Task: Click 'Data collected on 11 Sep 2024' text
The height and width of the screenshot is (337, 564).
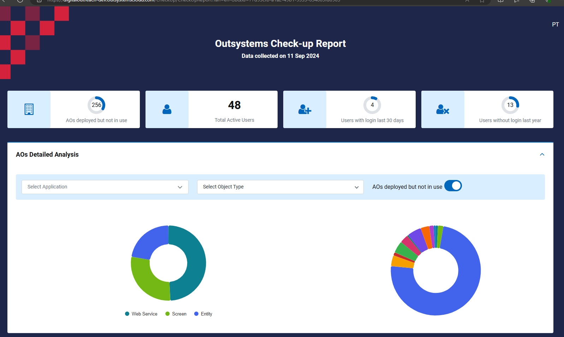Action: click(280, 56)
